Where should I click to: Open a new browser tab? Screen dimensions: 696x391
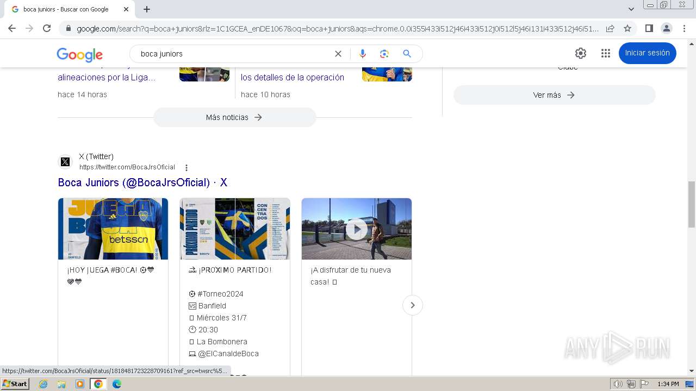[x=147, y=9]
